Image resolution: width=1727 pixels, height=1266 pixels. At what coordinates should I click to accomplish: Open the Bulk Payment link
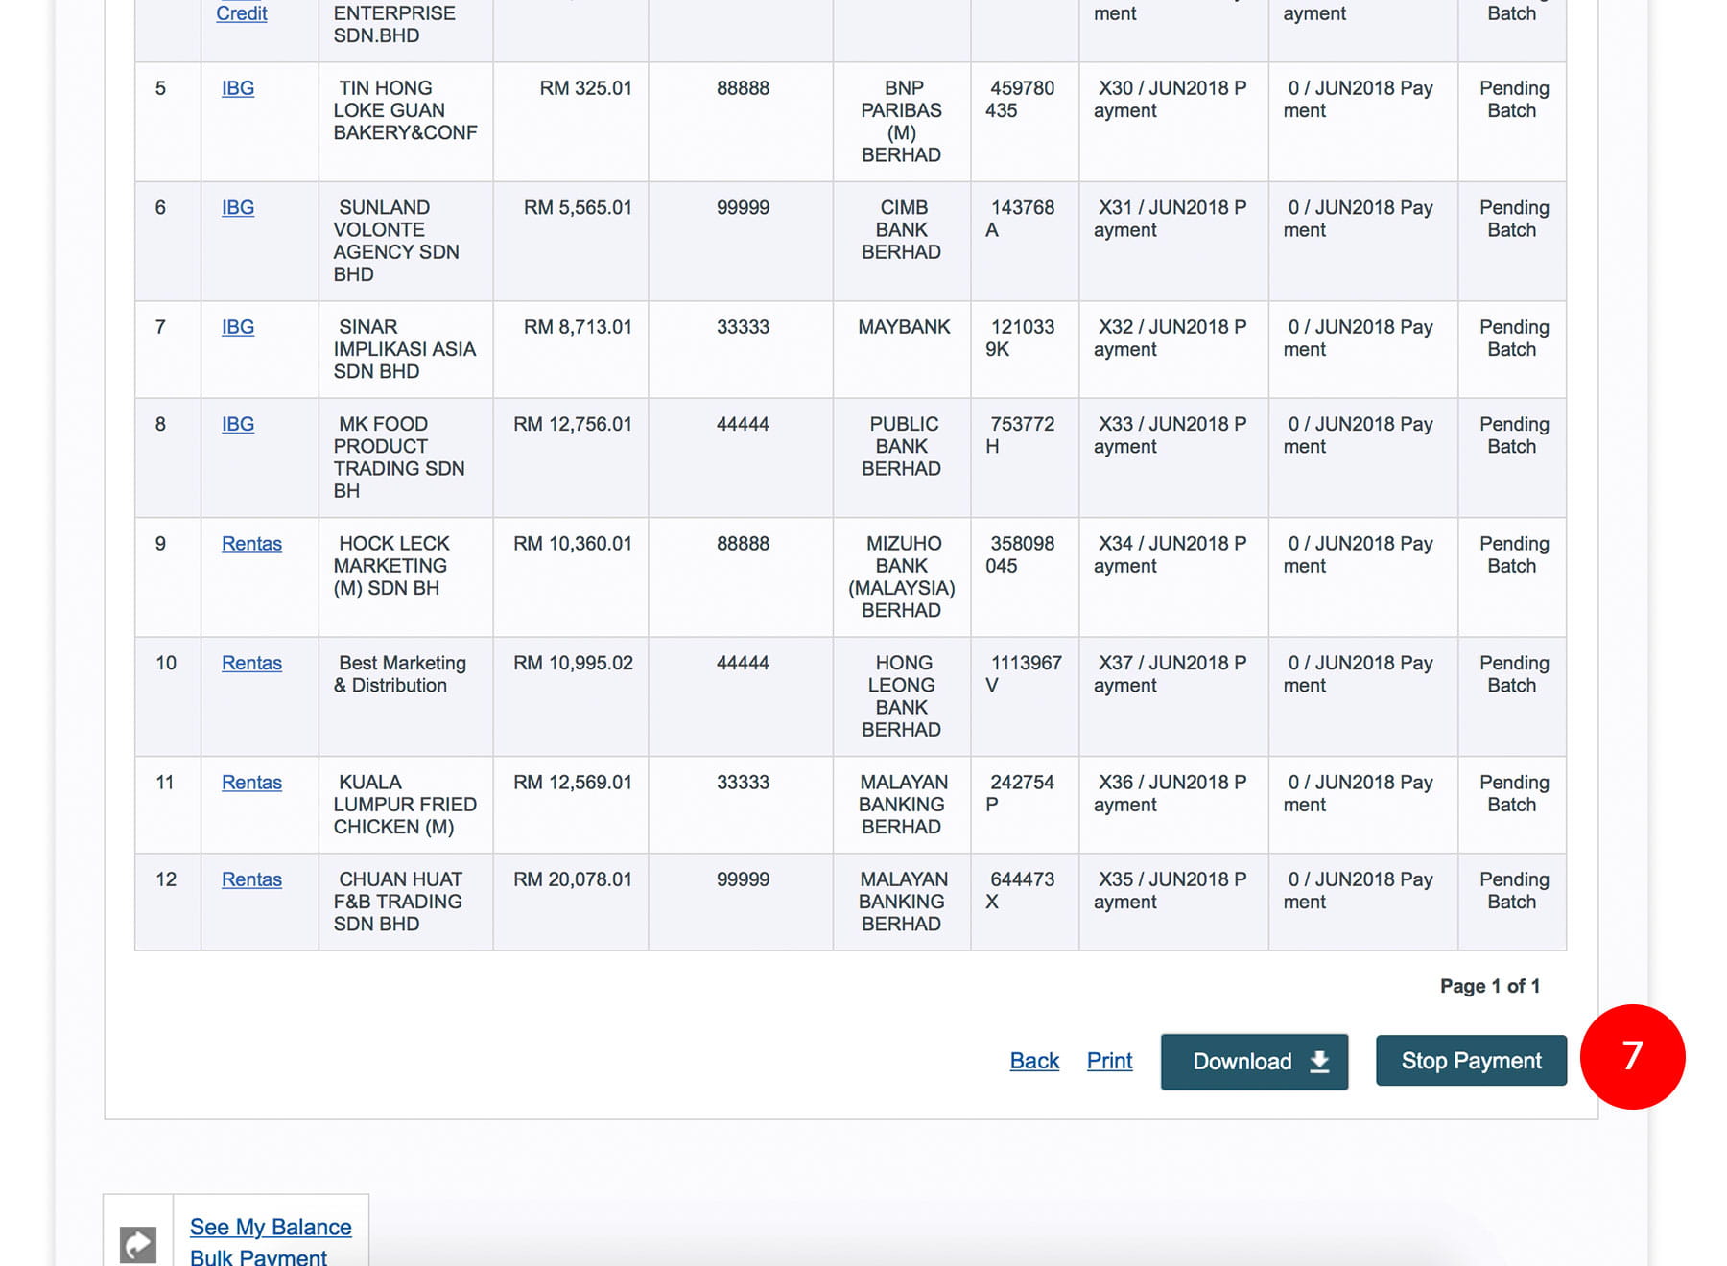coord(258,1256)
